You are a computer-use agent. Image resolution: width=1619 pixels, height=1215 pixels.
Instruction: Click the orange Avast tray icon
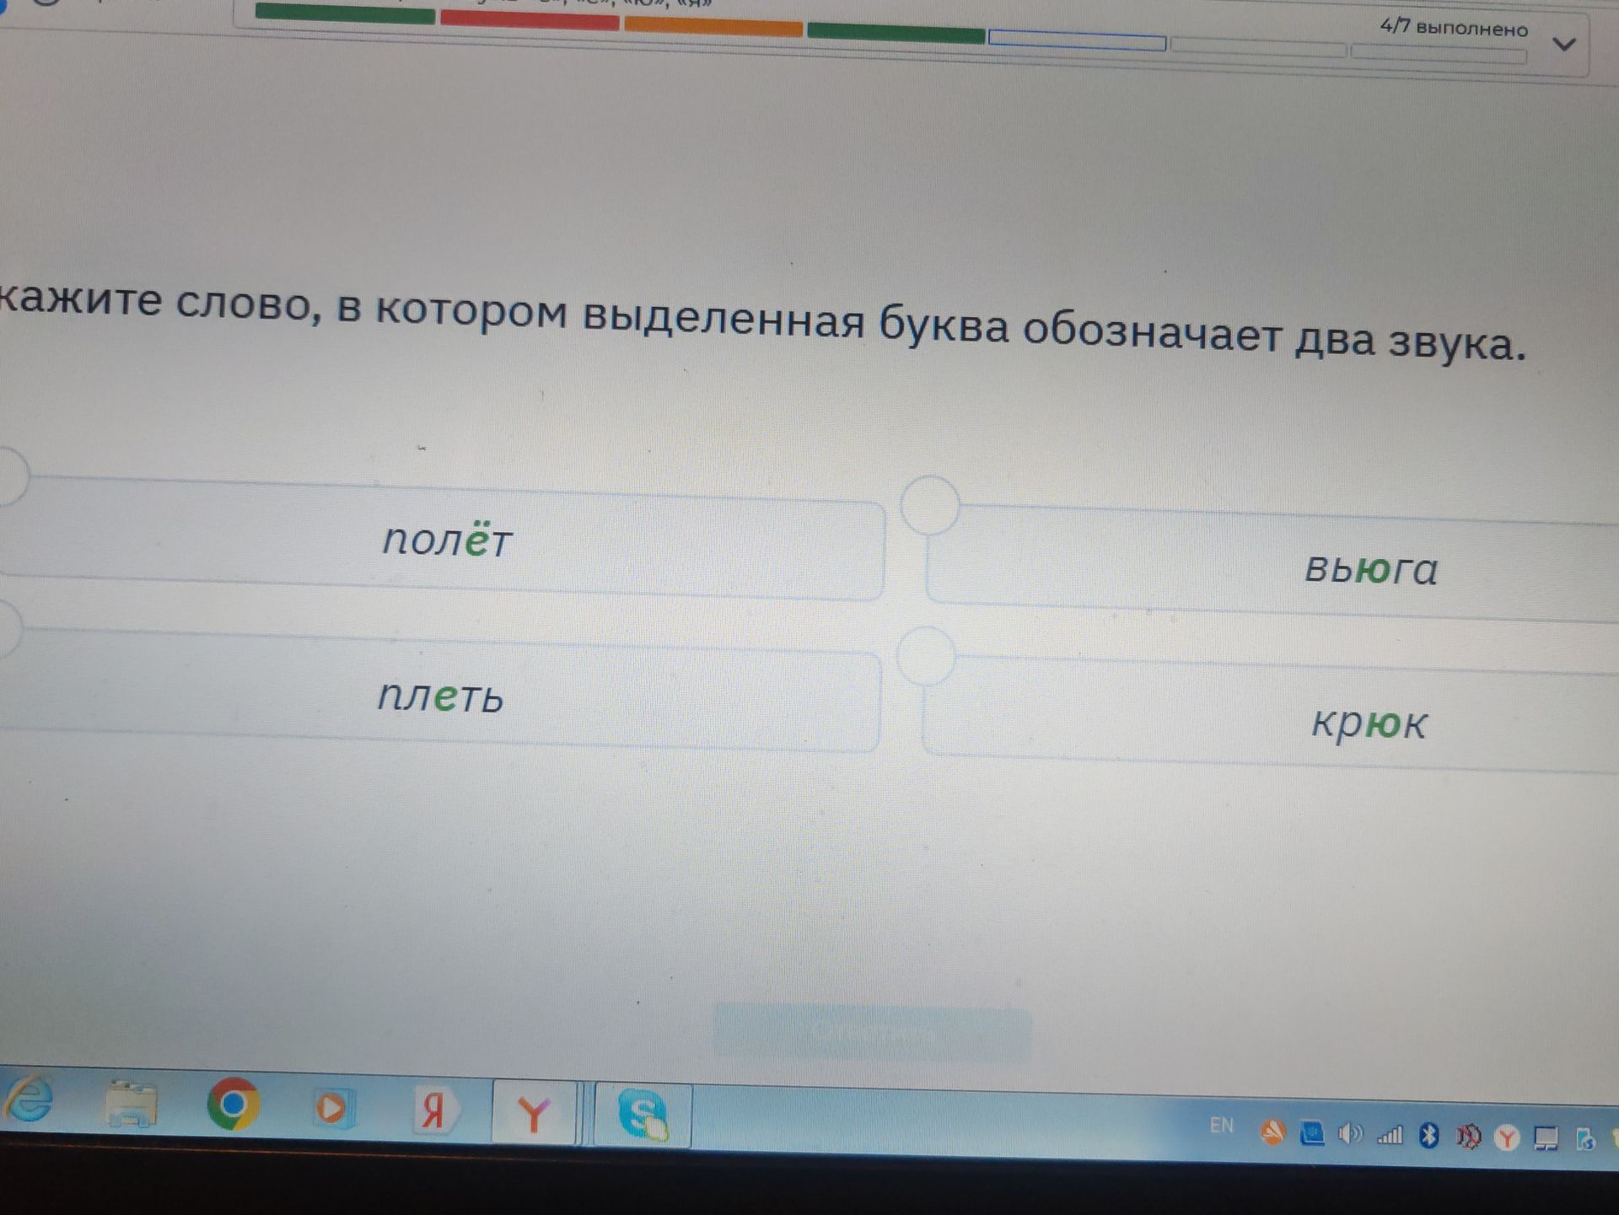[1272, 1132]
